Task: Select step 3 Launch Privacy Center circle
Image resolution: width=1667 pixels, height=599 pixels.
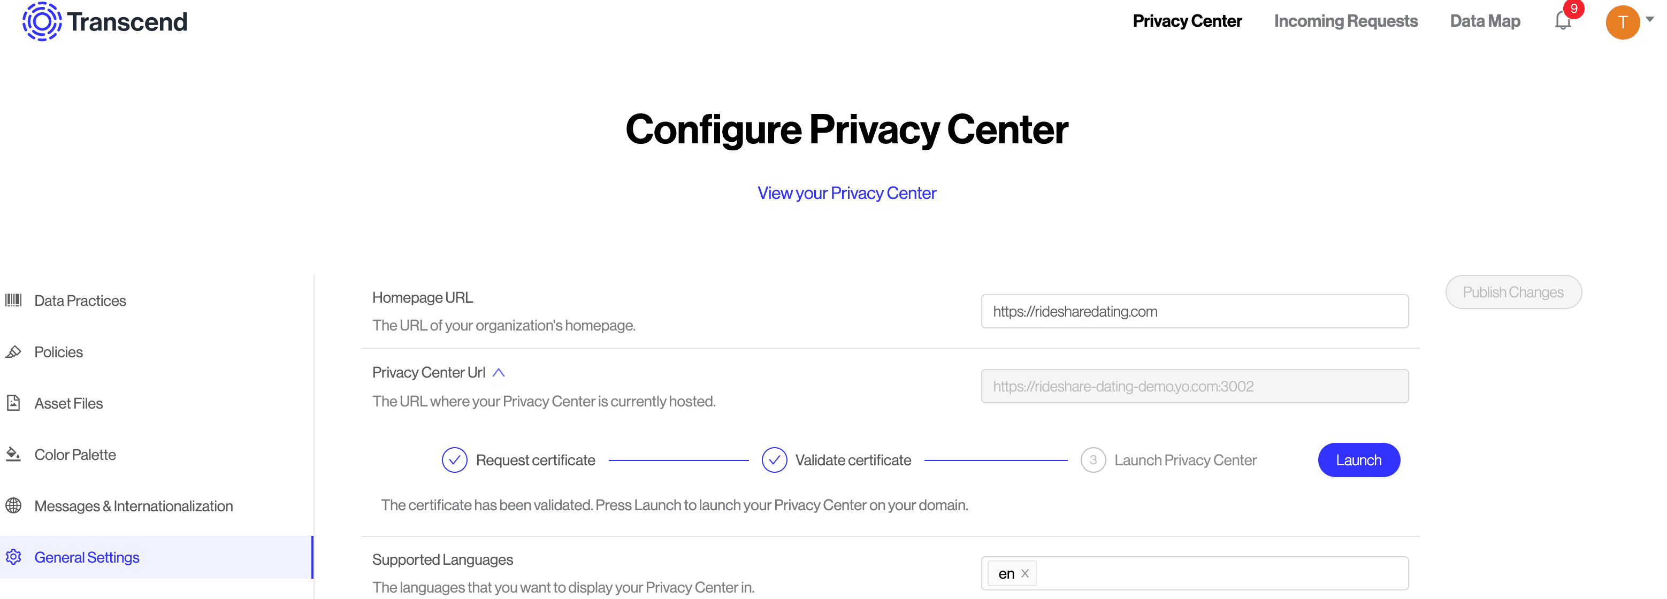Action: click(x=1092, y=460)
